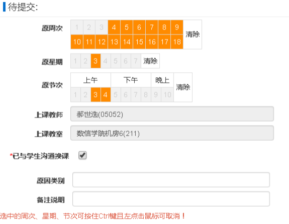Select weekday 5 in 原星期 row
This screenshot has width=289, height=224.
tap(116, 61)
